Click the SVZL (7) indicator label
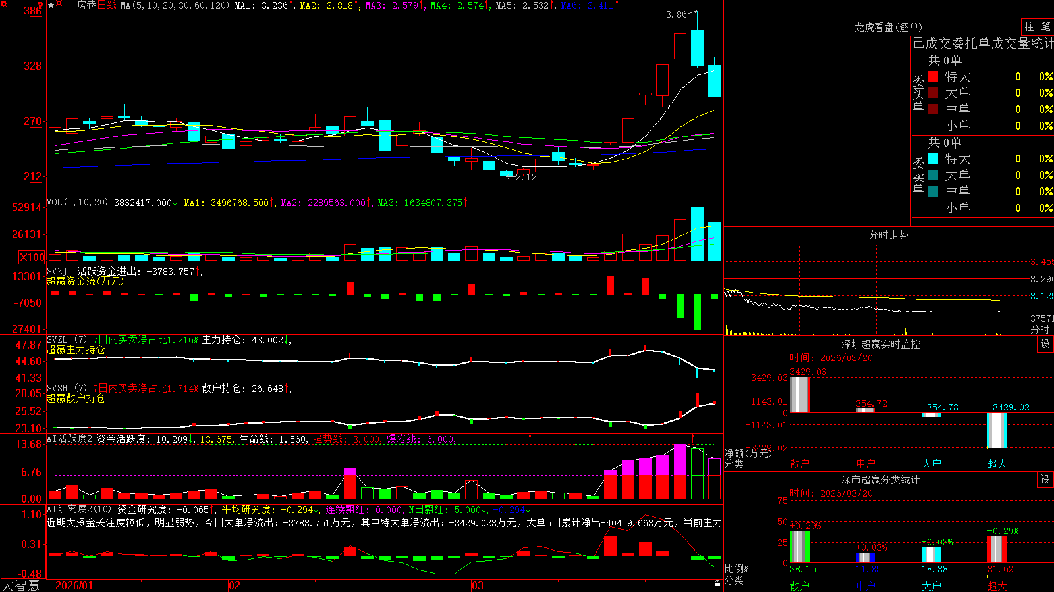 [x=67, y=340]
